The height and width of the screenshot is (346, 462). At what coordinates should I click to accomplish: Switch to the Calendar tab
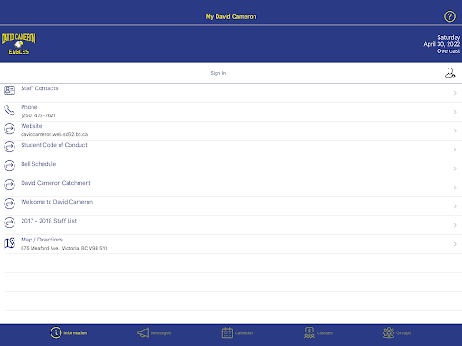237,332
